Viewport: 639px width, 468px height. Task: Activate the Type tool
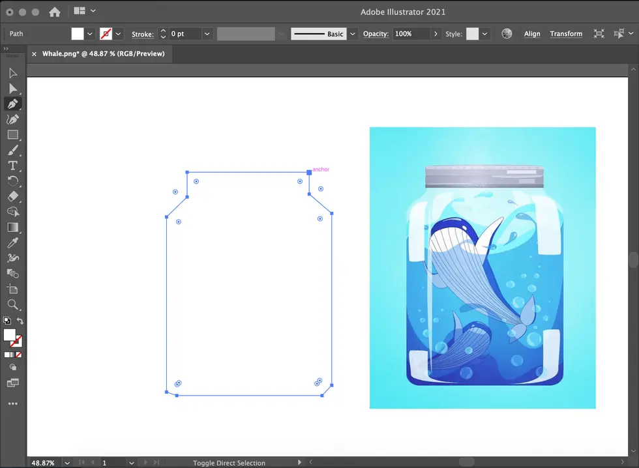click(x=12, y=166)
